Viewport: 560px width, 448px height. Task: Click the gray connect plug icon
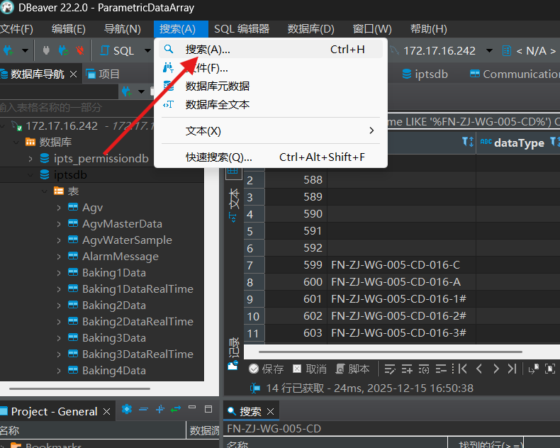click(46, 50)
